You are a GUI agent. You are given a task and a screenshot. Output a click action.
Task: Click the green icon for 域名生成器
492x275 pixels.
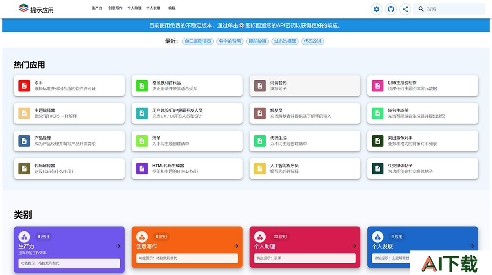tap(378, 113)
